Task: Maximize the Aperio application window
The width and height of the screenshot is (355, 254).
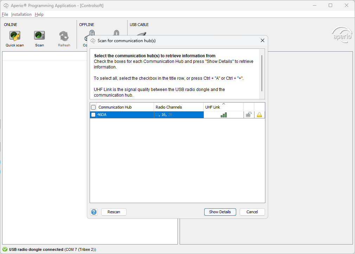Action: click(330, 5)
